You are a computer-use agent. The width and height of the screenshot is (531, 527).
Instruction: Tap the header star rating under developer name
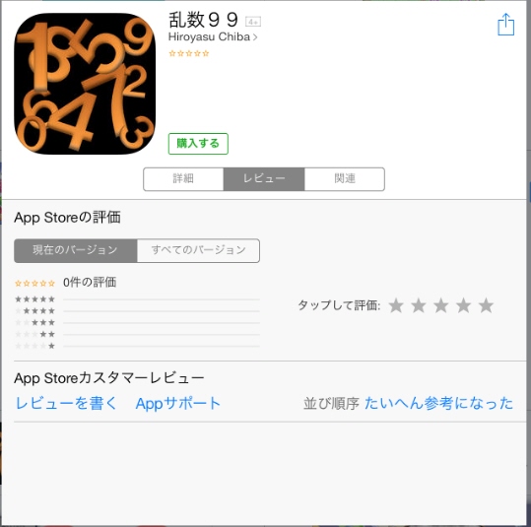[189, 53]
